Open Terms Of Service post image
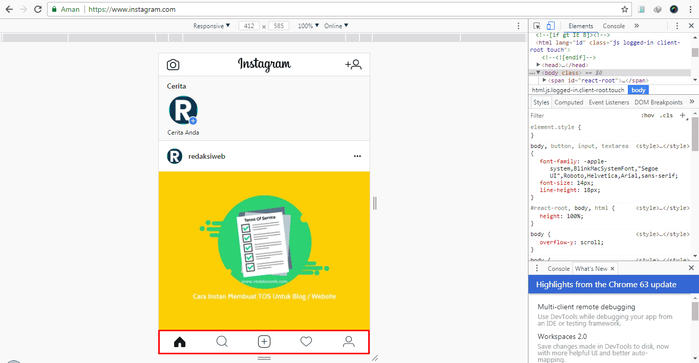This screenshot has width=699, height=363. point(264,251)
